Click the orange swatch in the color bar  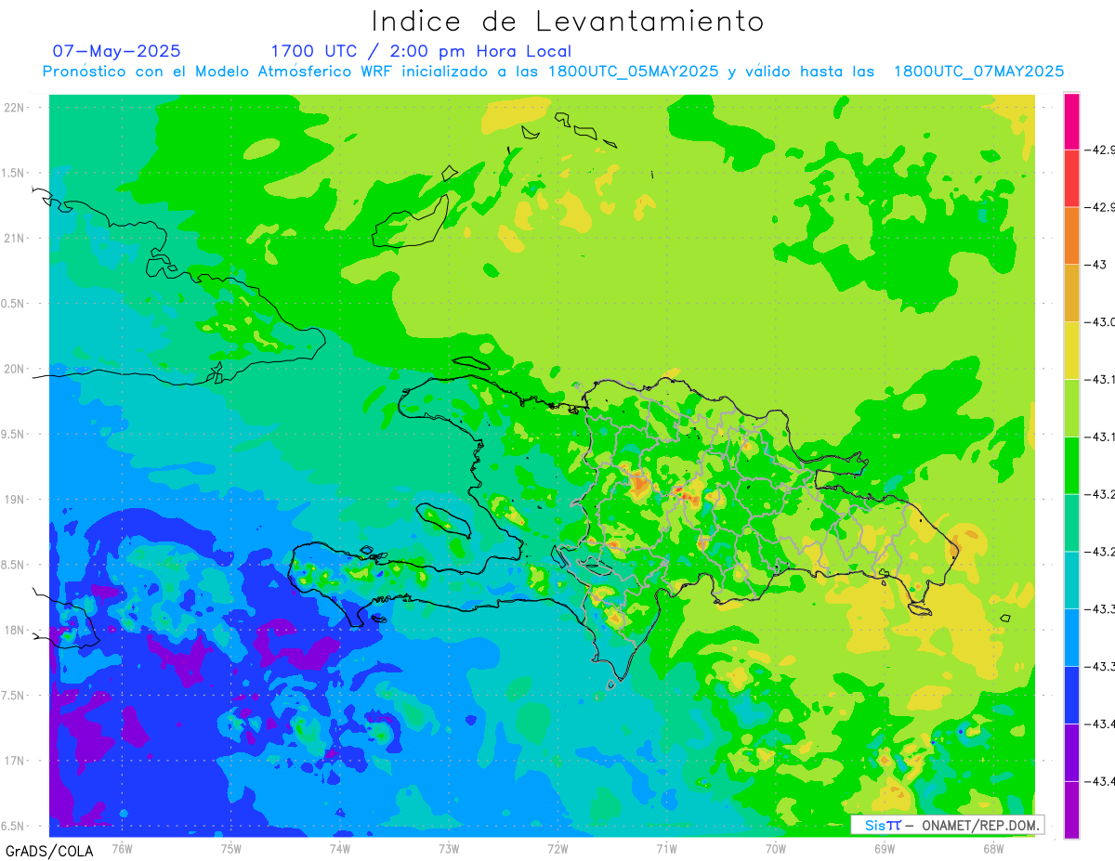(1071, 236)
